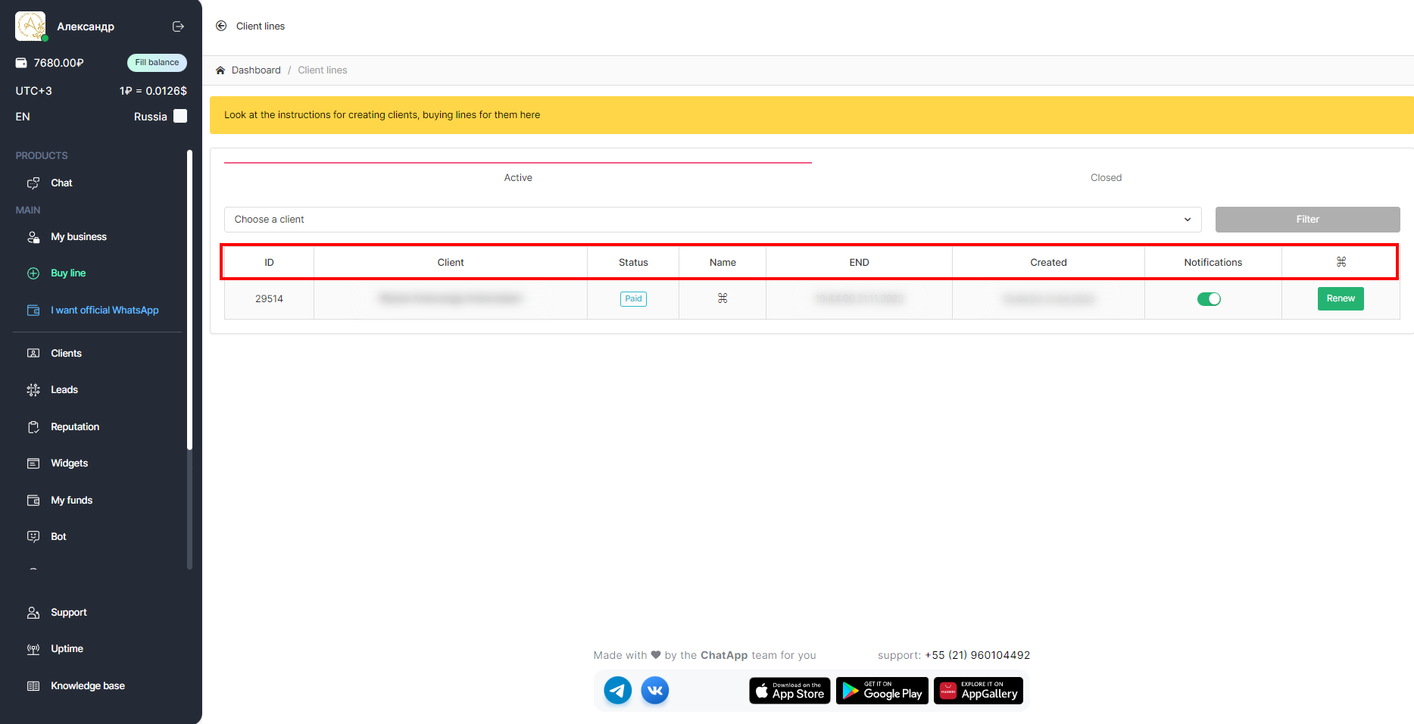Screen dimensions: 1414x724
Task: Toggle notifications switch for line 29514
Action: point(1209,299)
